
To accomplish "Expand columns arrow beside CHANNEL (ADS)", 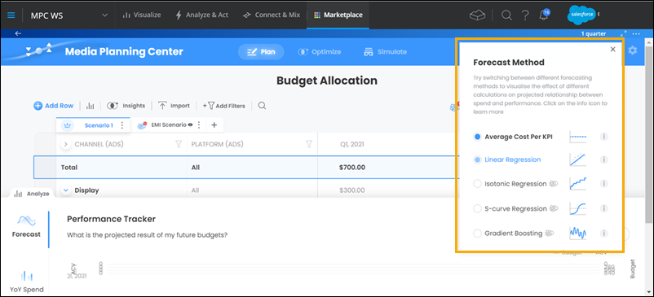I will pos(65,144).
